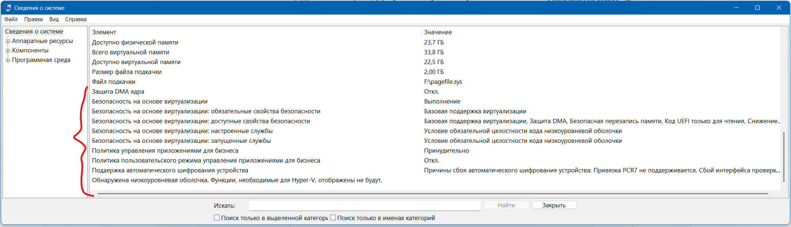791x227 pixels.
Task: Open the Вид menu
Action: 54,19
